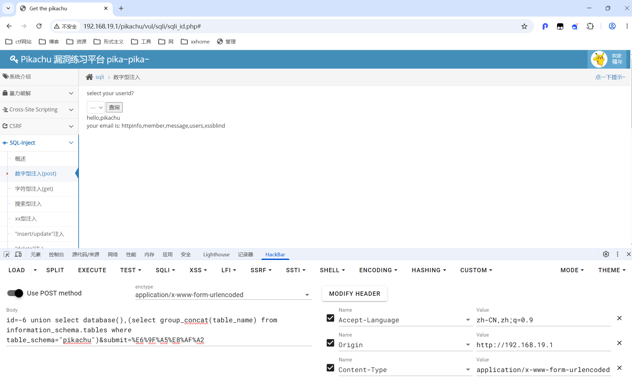The image size is (632, 378).
Task: Remove the Origin header row
Action: tap(619, 343)
